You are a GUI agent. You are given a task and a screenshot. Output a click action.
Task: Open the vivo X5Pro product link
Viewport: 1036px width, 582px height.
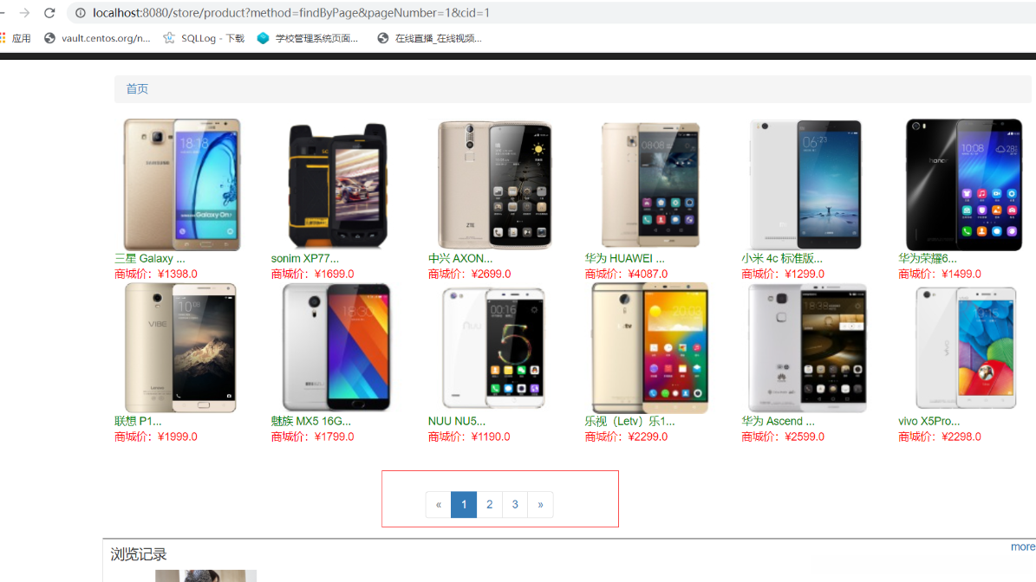click(929, 421)
